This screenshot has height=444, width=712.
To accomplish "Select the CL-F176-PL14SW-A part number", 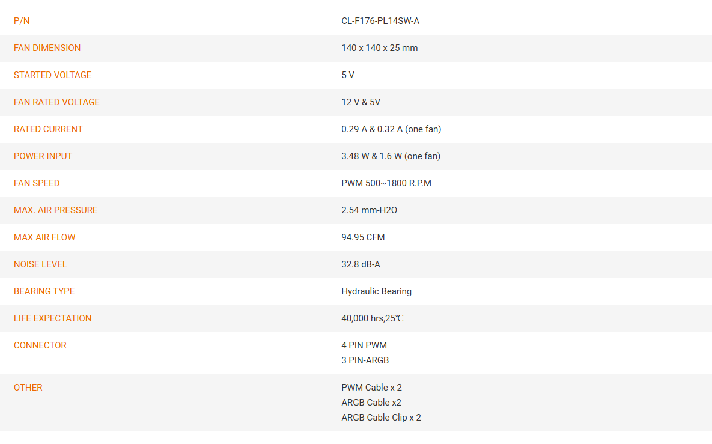I will pyautogui.click(x=380, y=21).
